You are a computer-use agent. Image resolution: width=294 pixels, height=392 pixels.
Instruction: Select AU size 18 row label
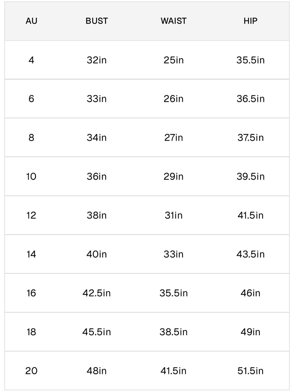point(31,332)
